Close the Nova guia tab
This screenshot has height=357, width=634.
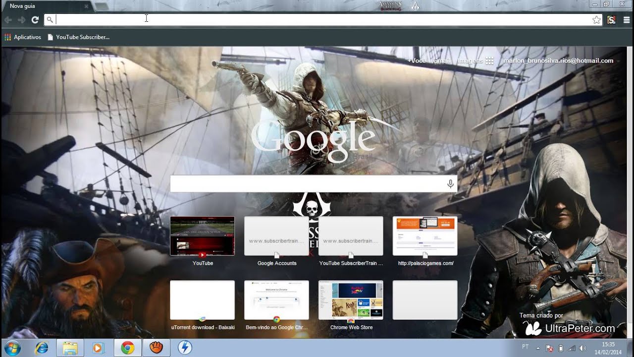[x=86, y=6]
